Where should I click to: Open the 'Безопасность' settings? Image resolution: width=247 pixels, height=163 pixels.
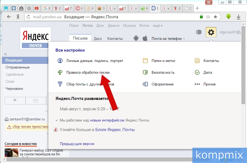[163, 72]
